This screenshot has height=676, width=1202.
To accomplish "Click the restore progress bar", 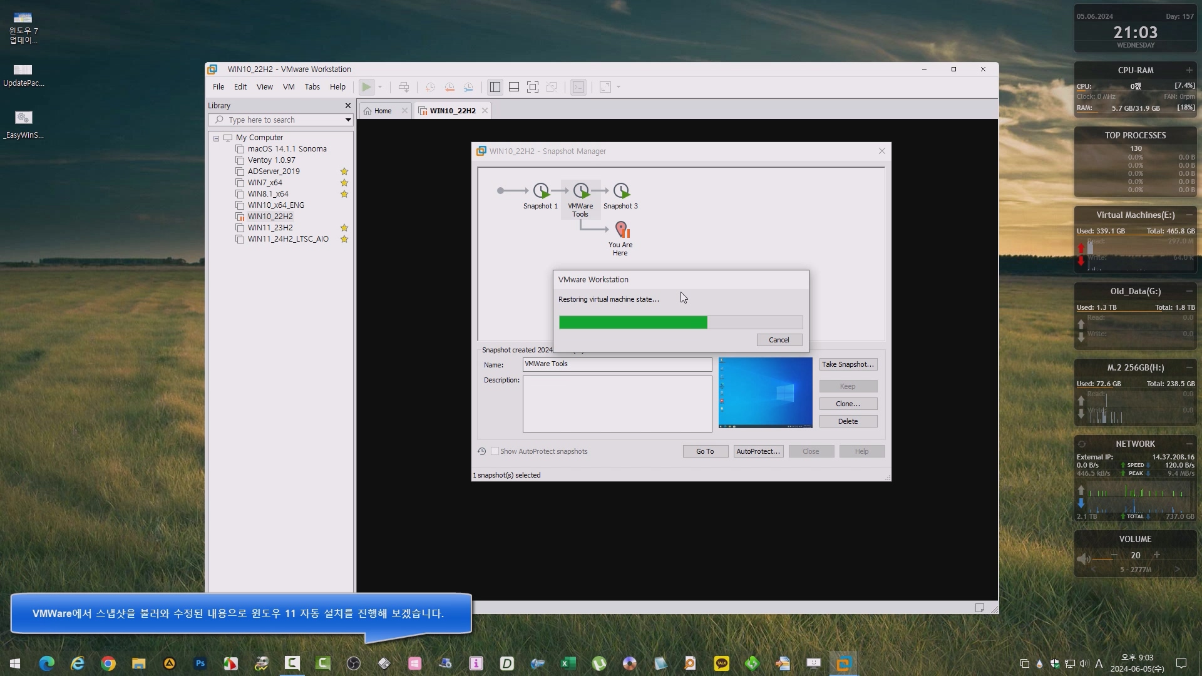I will (681, 322).
